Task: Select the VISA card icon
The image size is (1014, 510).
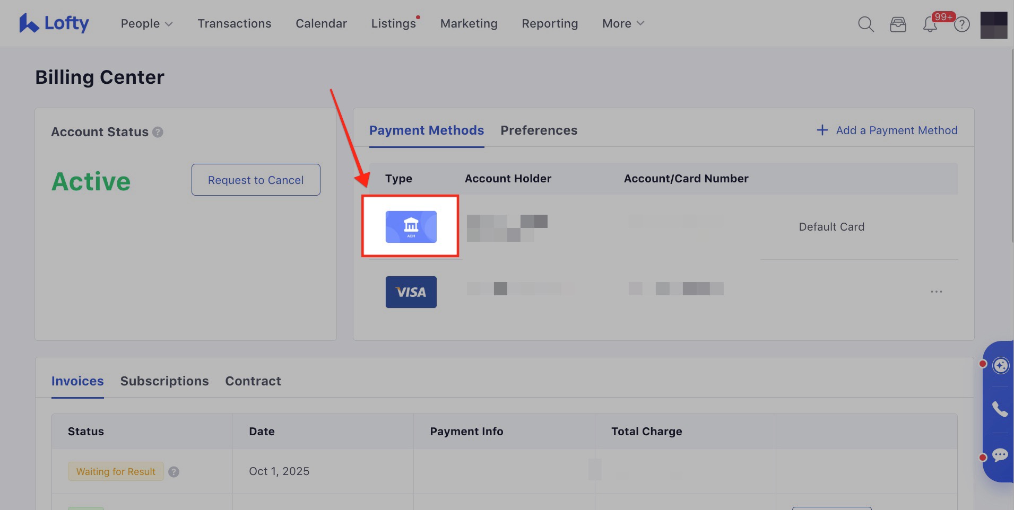Action: point(411,292)
